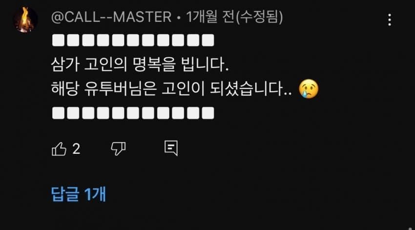The width and height of the screenshot is (415, 230).
Task: Click the (수정됨) edited label
Action: coord(259,17)
